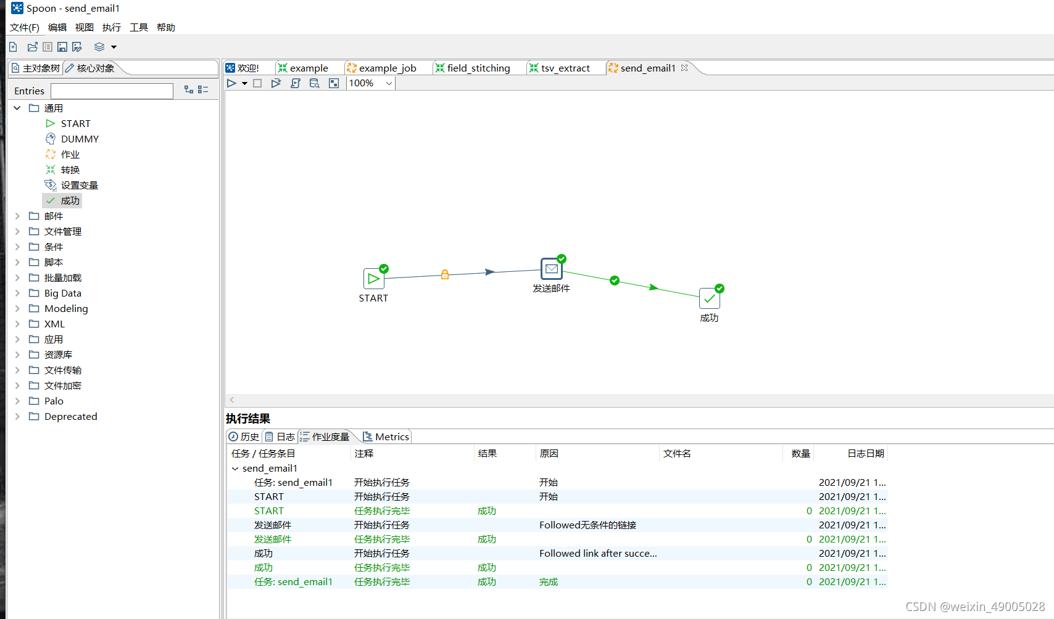1054x619 pixels.
Task: Click the green check icon on the success hop
Action: coord(615,281)
